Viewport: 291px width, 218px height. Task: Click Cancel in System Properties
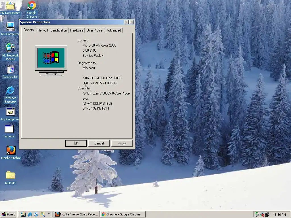(x=99, y=143)
